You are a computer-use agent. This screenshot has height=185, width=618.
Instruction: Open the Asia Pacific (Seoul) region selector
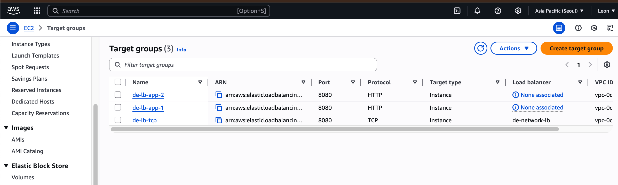559,11
